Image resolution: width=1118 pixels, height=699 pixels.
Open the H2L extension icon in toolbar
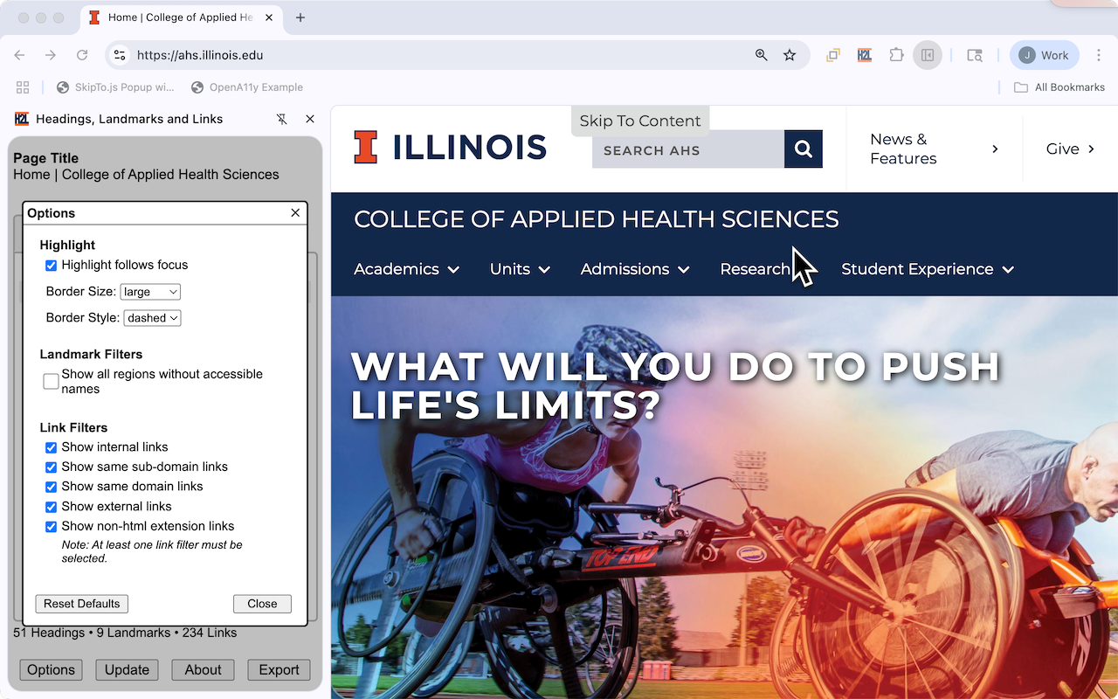pyautogui.click(x=865, y=55)
